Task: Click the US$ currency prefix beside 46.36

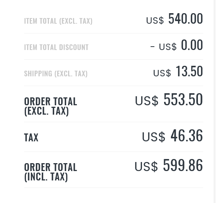Action: 154,137
